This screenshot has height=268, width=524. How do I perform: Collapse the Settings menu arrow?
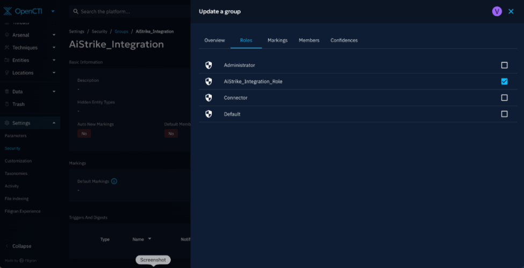click(x=54, y=123)
